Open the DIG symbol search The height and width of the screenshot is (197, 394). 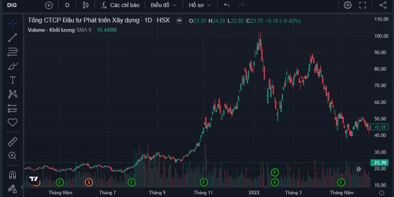point(12,5)
